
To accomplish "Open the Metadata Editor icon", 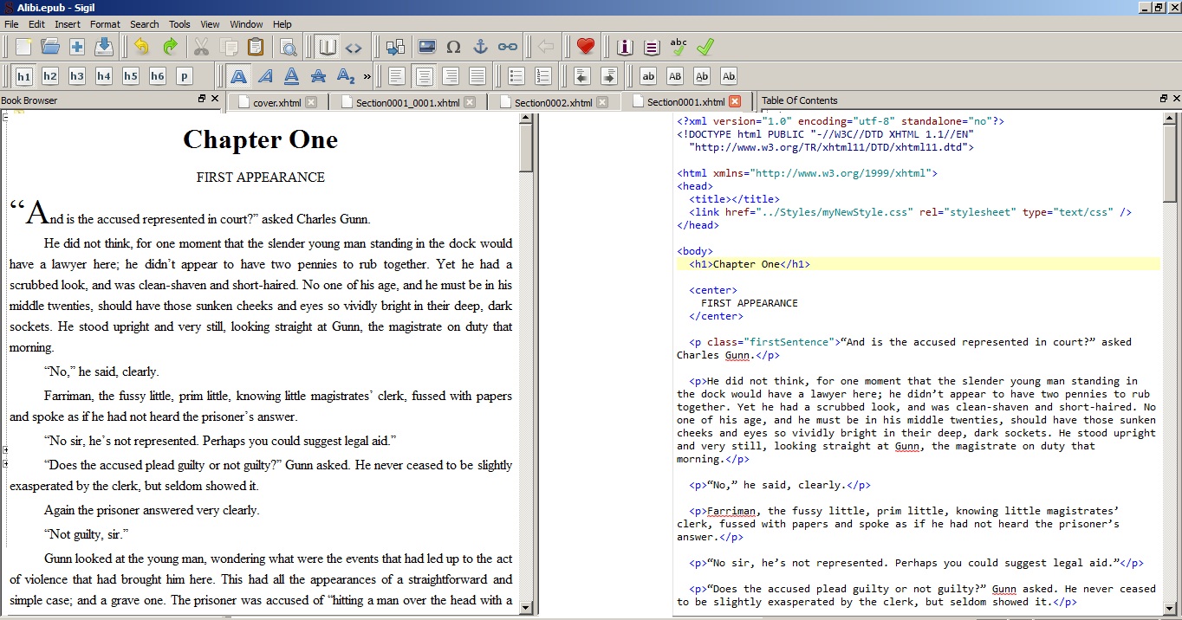I will [625, 47].
